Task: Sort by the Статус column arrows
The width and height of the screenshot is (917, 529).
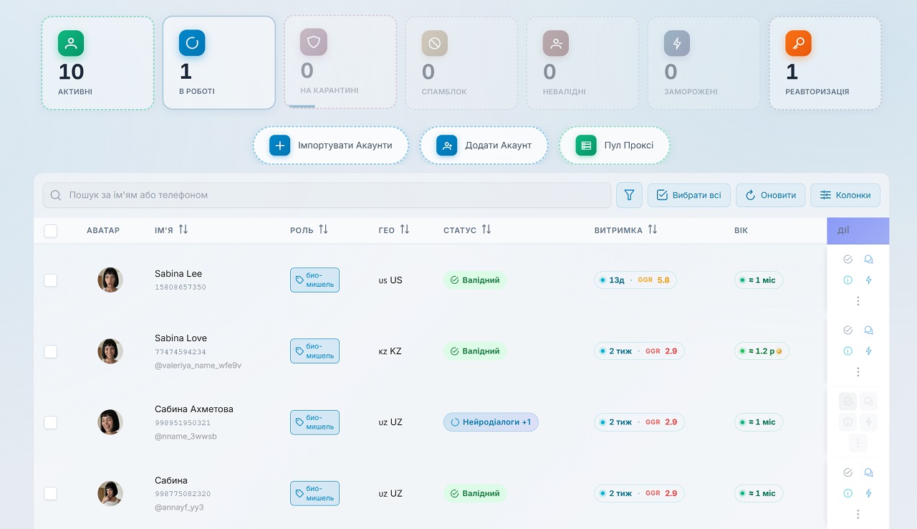Action: (x=486, y=229)
